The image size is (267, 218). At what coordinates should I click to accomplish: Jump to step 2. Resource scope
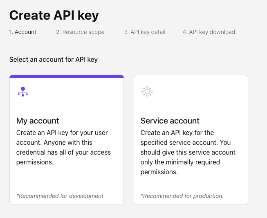80,32
